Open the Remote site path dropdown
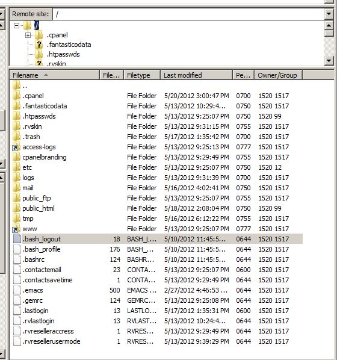Screen dimensions: 337x360 329,14
